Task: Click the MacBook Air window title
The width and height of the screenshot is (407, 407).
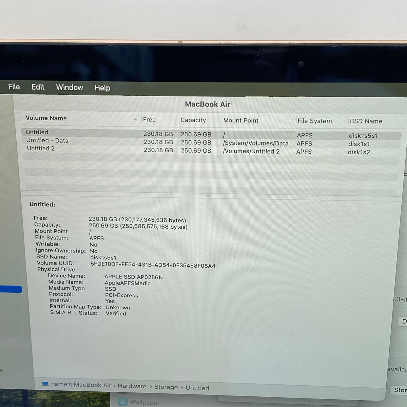Action: (x=208, y=104)
